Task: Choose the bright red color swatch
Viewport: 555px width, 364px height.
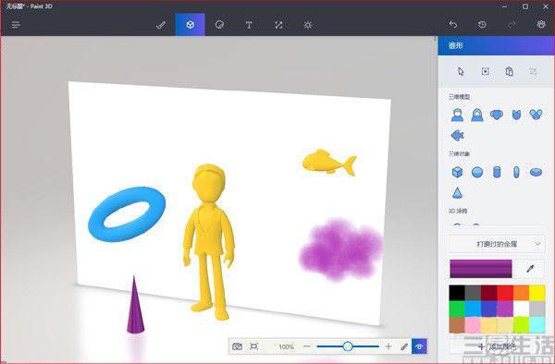Action: [x=505, y=293]
